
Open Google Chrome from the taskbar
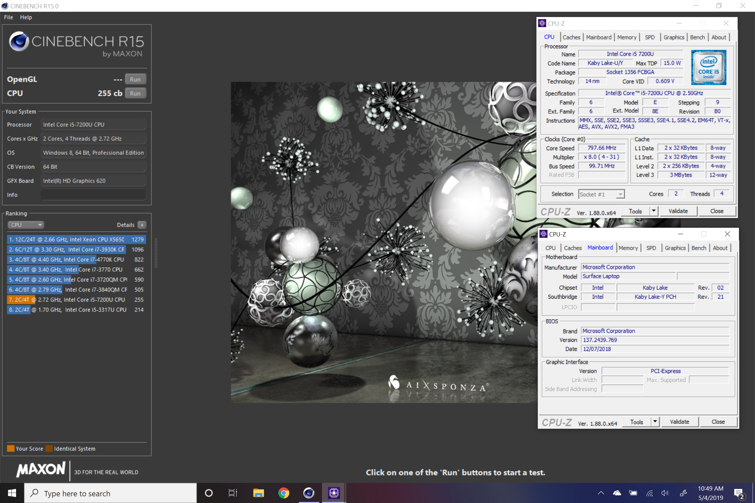(283, 493)
